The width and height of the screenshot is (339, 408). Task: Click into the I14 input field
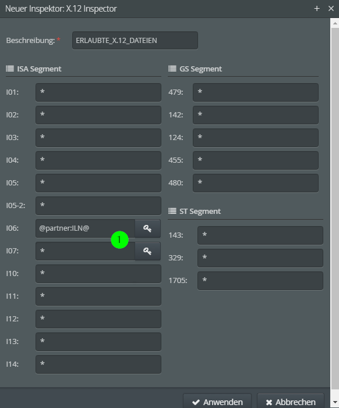tap(98, 364)
